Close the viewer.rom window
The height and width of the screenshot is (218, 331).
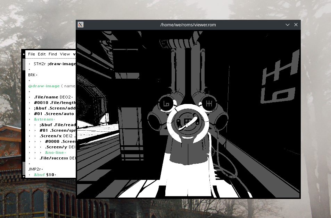pos(296,25)
